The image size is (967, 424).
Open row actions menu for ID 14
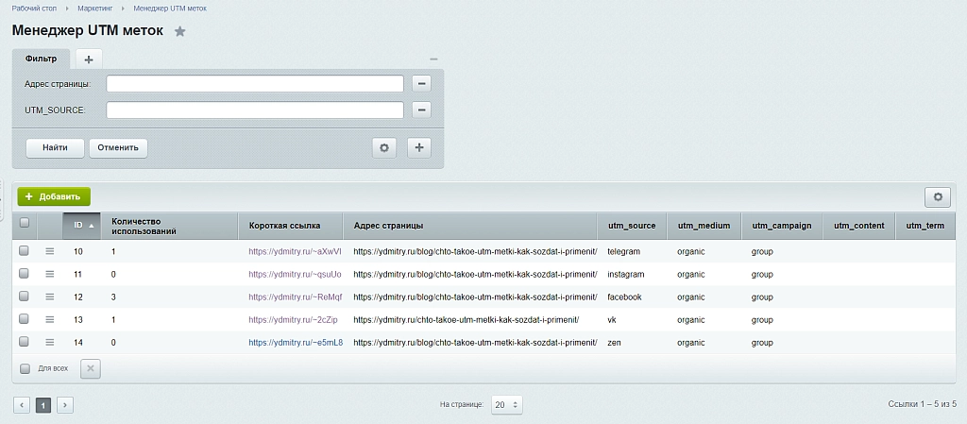click(x=50, y=342)
